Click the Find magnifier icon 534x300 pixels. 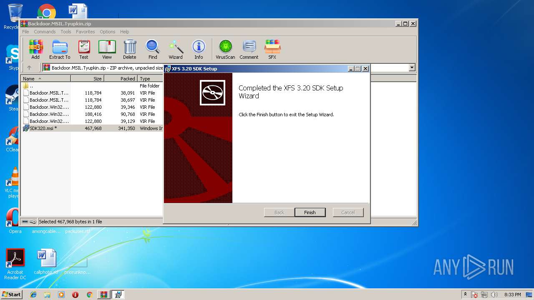point(153,50)
